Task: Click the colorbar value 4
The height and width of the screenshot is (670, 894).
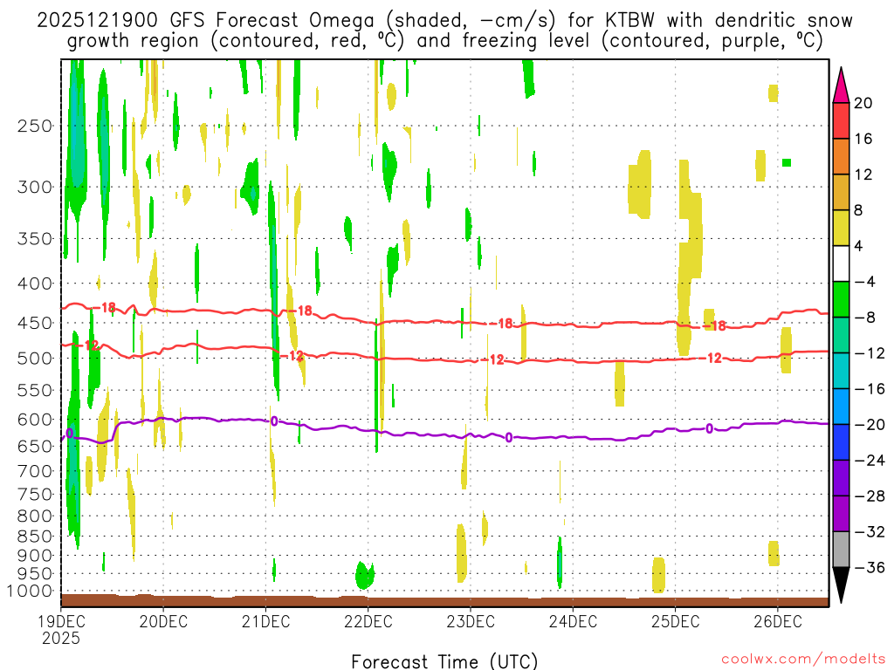Action: [x=859, y=246]
